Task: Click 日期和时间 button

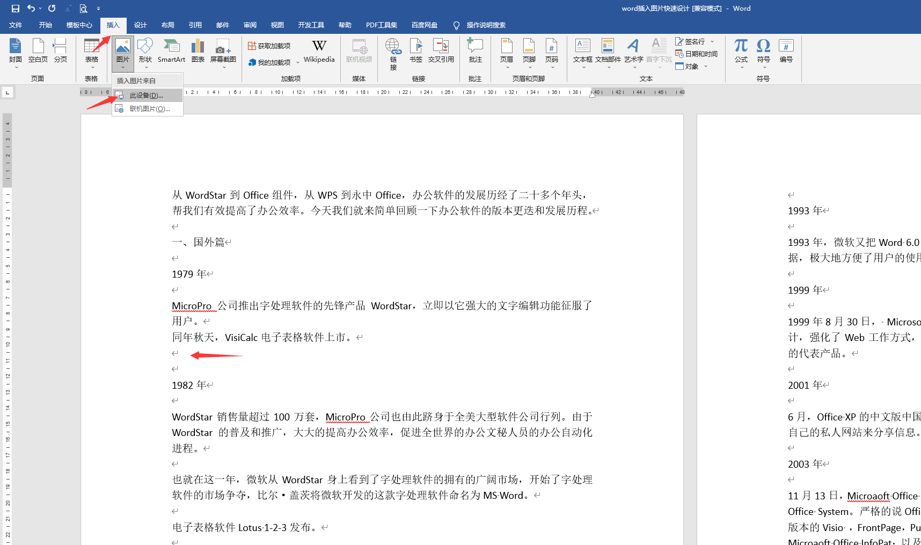Action: [x=697, y=54]
